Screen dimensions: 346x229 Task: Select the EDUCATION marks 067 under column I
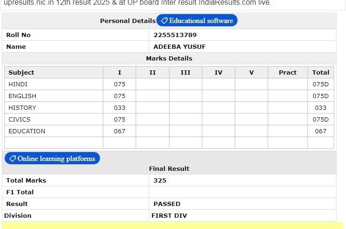pyautogui.click(x=119, y=131)
